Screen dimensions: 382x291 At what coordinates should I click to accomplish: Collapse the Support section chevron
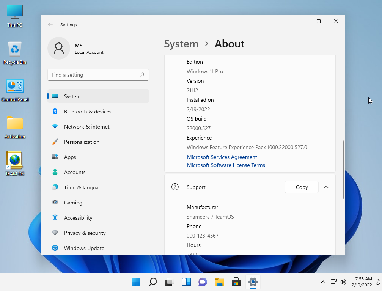(326, 187)
